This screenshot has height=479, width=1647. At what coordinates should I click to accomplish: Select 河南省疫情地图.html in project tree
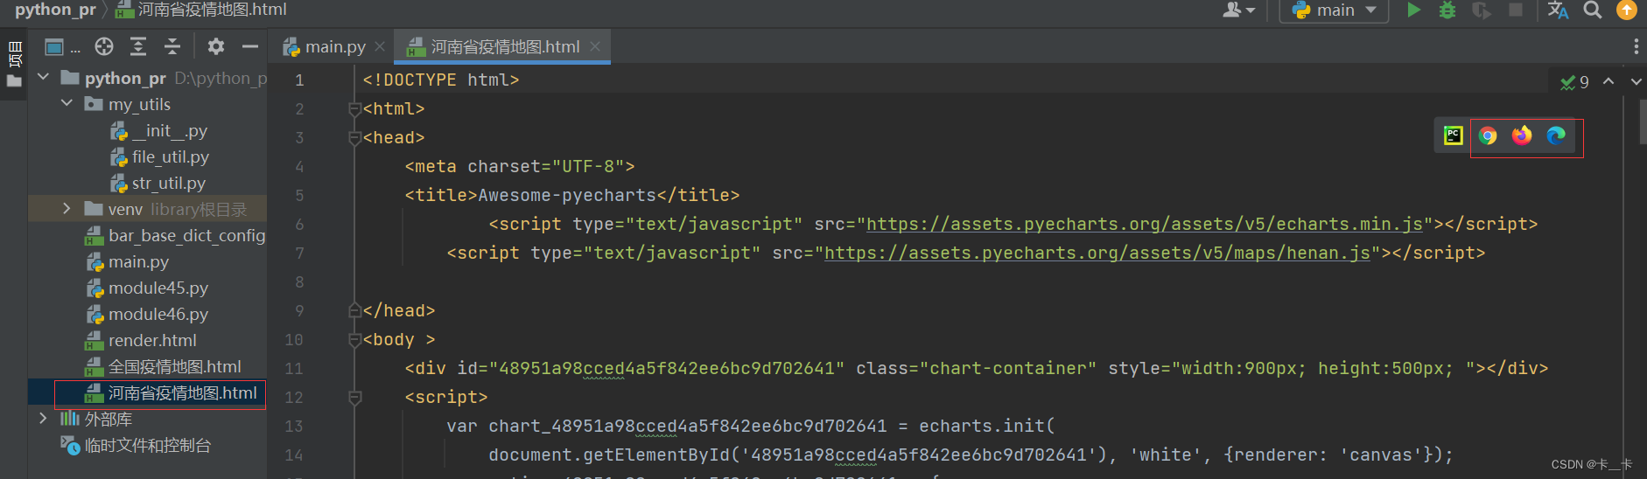[x=171, y=392]
